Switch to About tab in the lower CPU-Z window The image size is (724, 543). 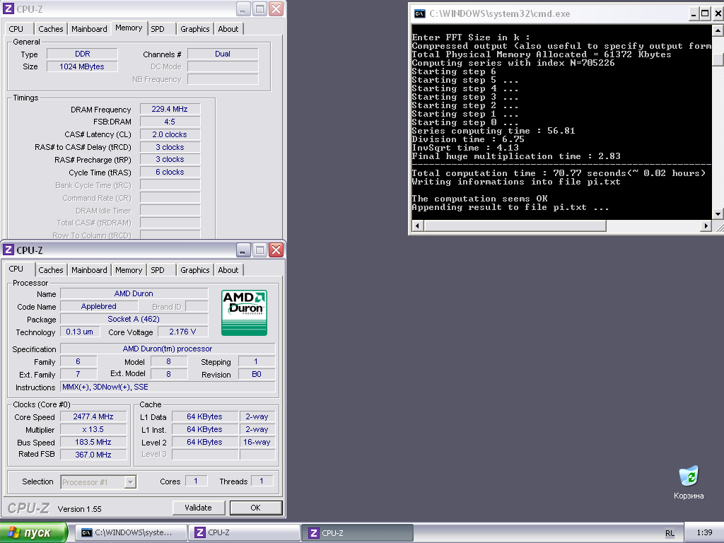[228, 270]
